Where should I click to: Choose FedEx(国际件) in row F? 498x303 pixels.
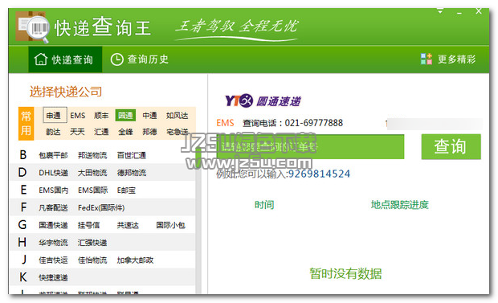(x=101, y=207)
